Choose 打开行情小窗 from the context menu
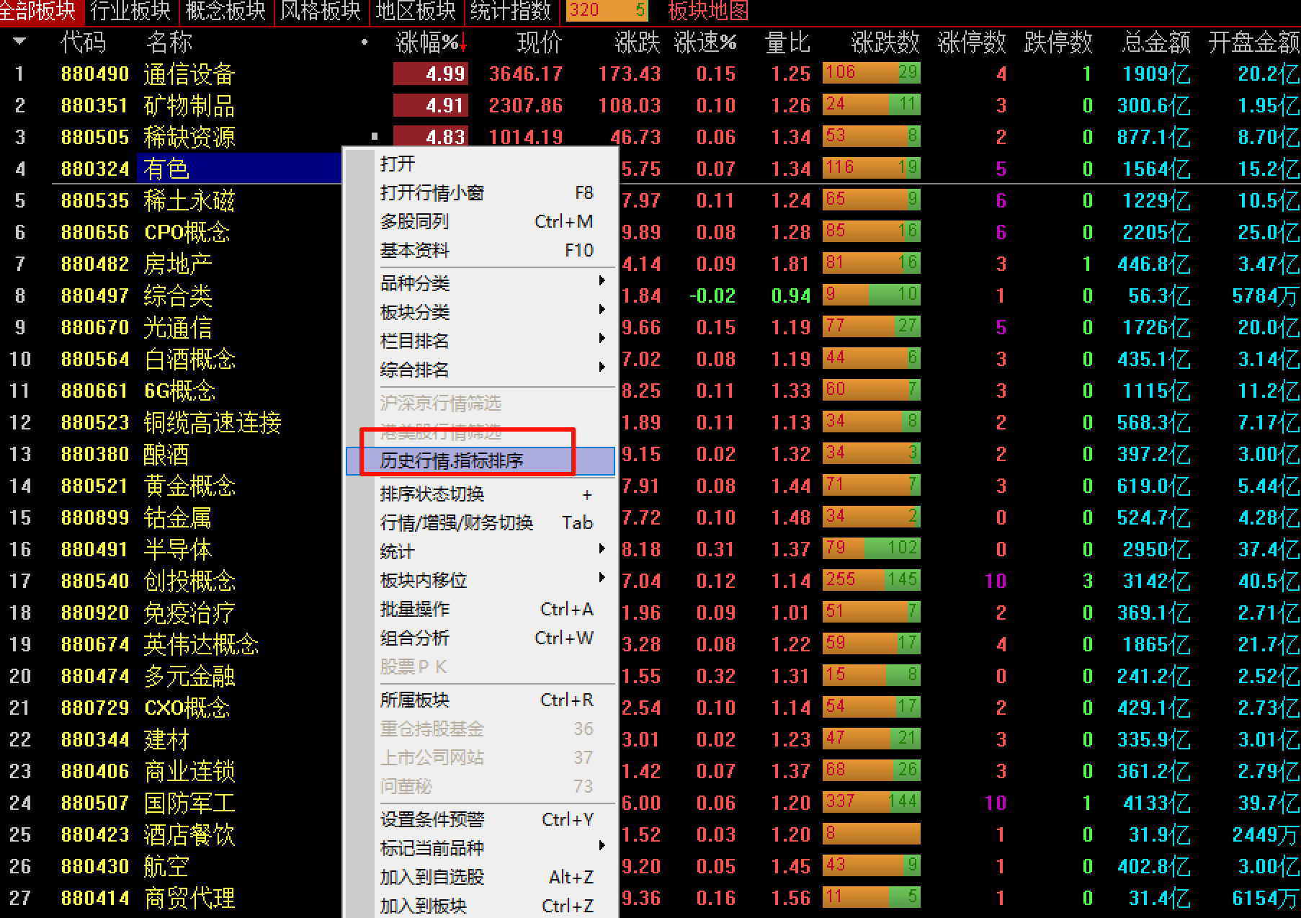 432,193
